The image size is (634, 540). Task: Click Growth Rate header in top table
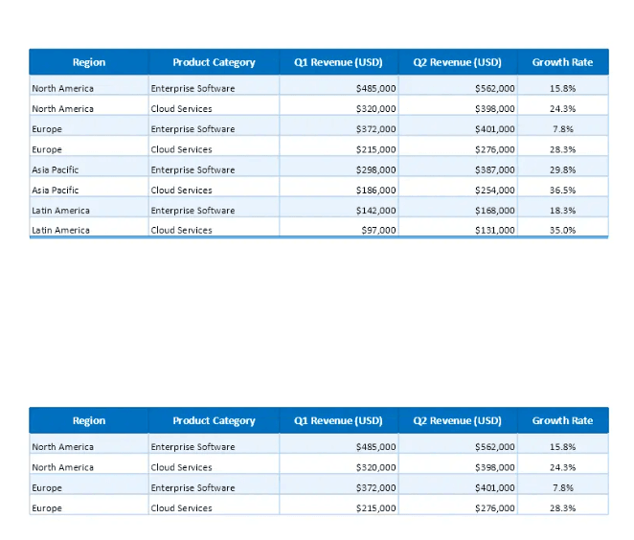click(x=563, y=62)
